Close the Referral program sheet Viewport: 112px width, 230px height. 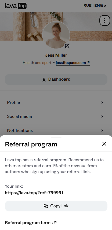tap(104, 144)
